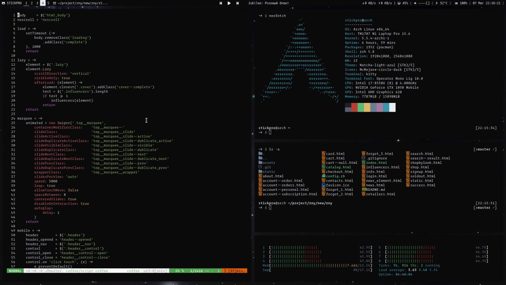Viewport: 506px width, 285px height.
Task: Click the 'Terminal: kitty' neofetch line
Action: point(361,74)
